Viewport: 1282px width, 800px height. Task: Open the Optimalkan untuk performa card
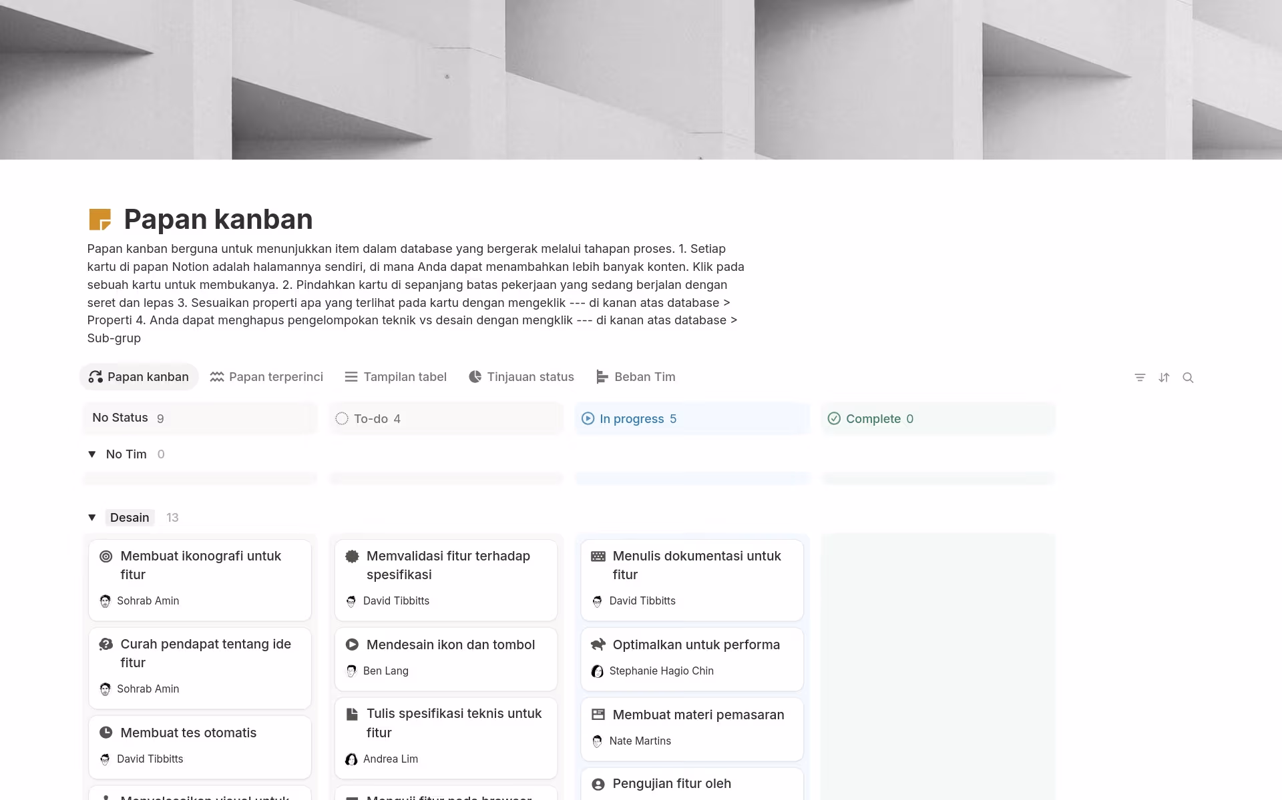click(x=696, y=645)
